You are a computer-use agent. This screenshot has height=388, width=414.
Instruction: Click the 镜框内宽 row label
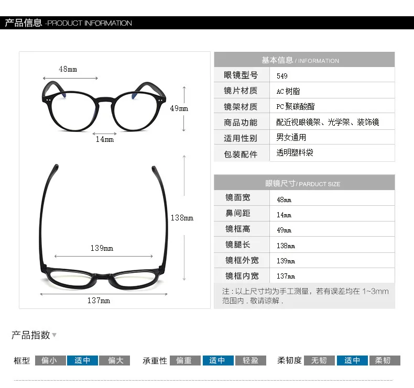[242, 276]
